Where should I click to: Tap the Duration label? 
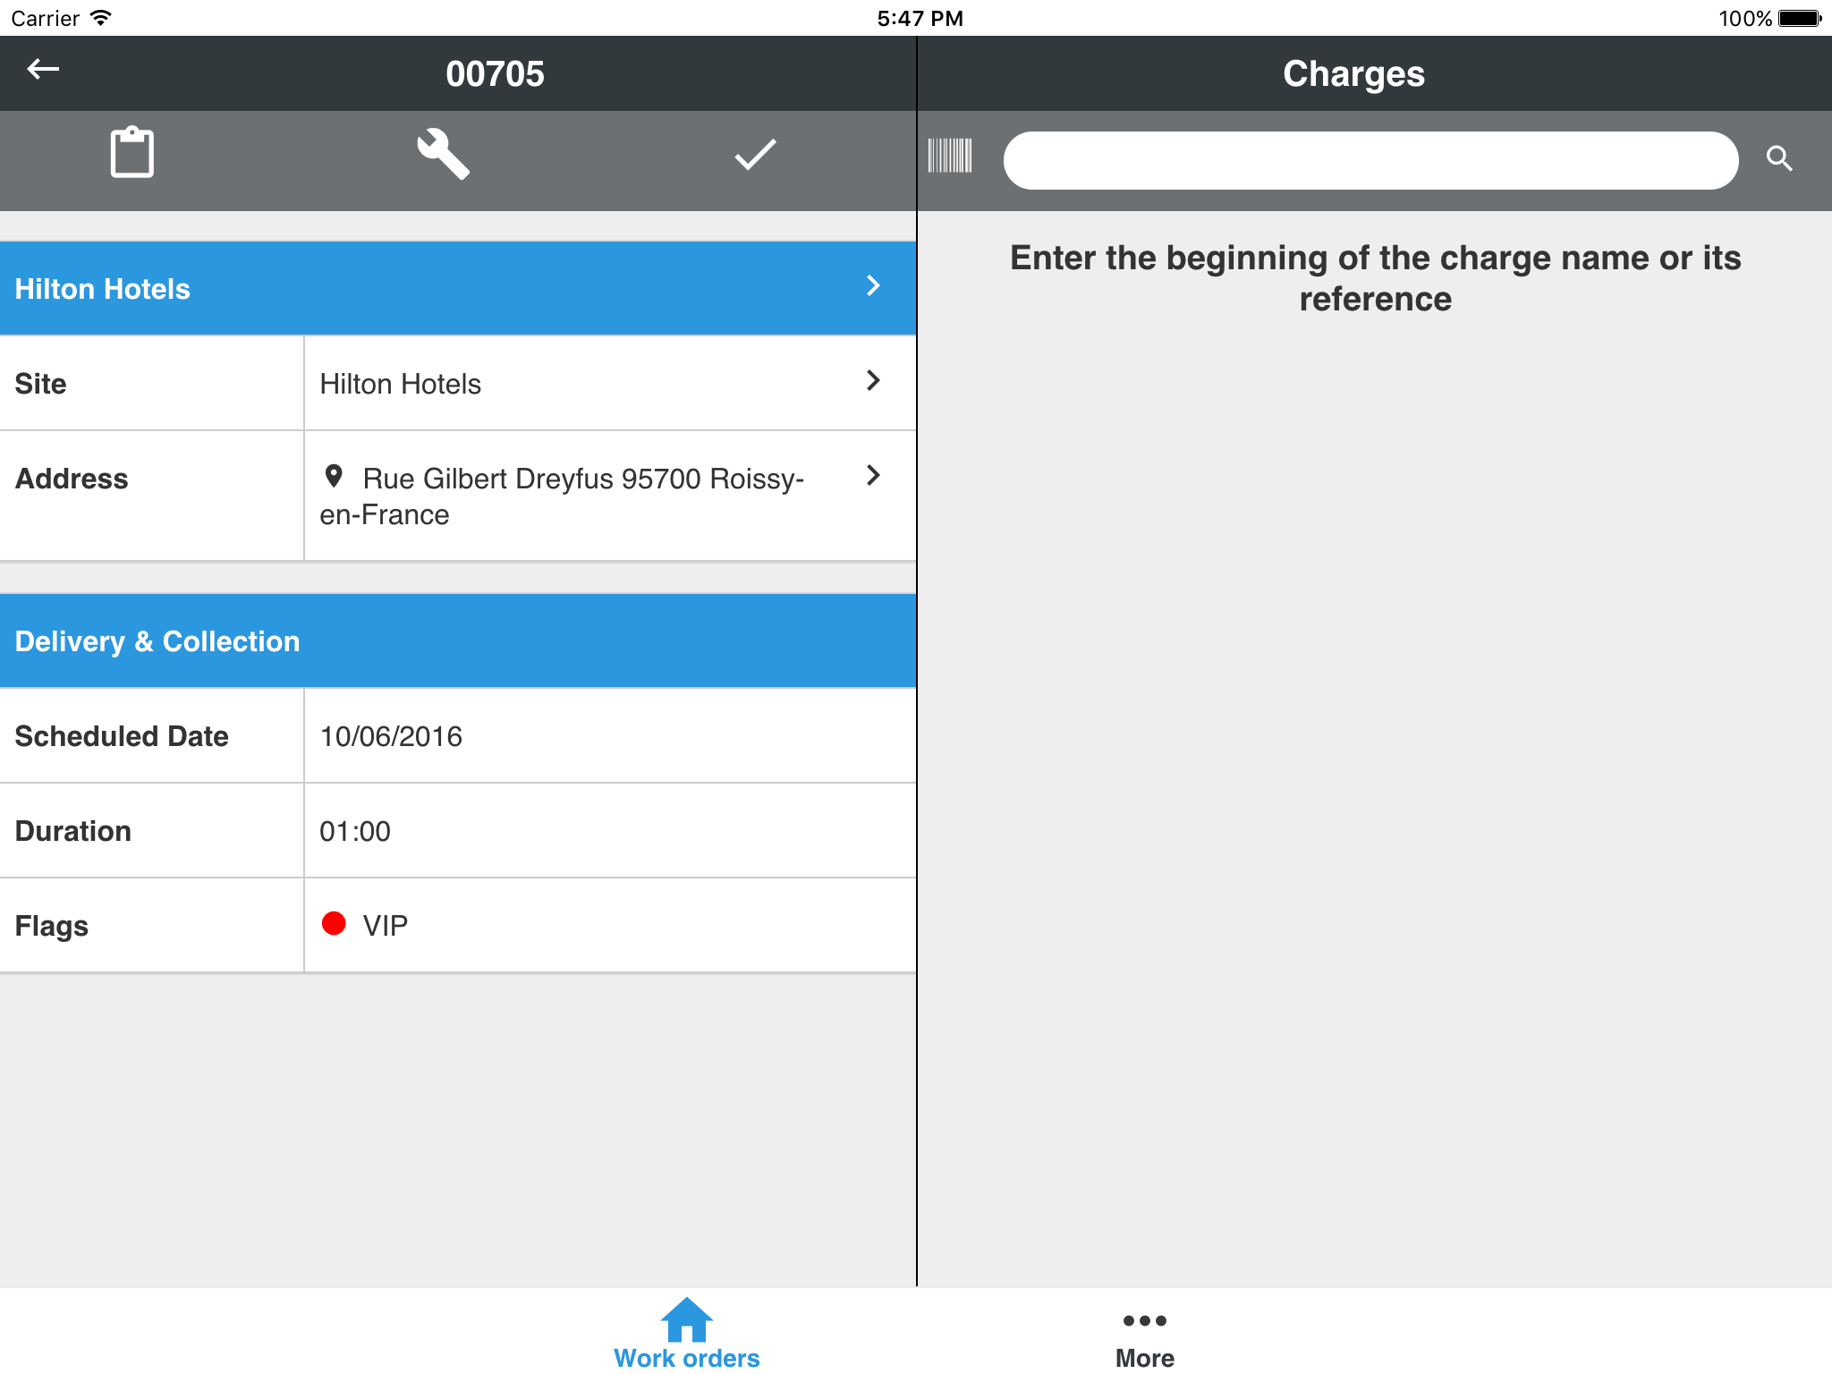tap(73, 831)
